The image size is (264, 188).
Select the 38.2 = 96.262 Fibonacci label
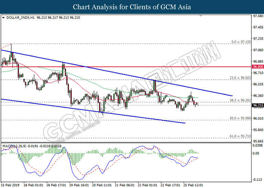240,100
